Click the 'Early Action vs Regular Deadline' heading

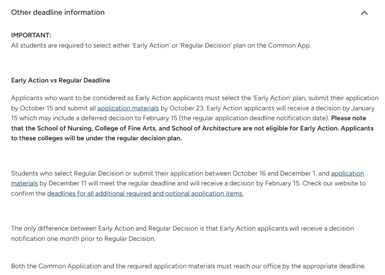[x=61, y=80]
